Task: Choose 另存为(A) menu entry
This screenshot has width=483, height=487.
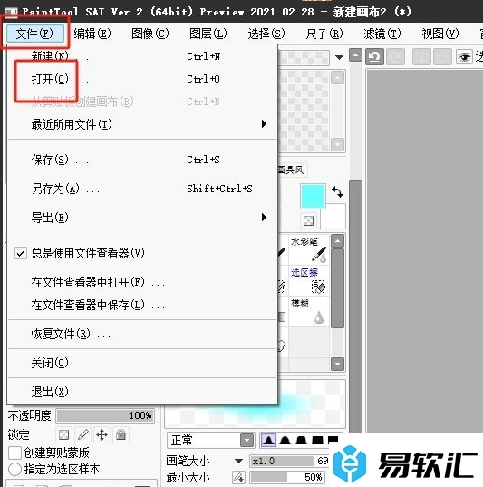Action: 142,189
